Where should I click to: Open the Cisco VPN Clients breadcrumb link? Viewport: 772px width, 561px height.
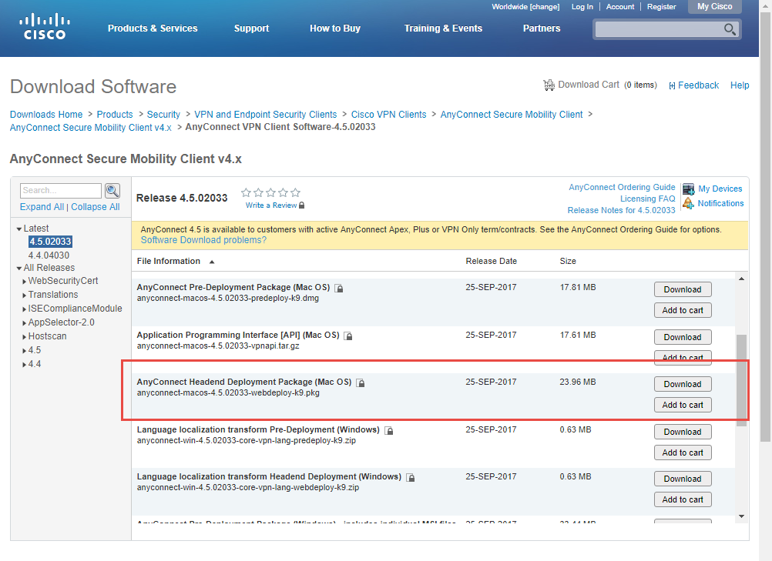388,115
